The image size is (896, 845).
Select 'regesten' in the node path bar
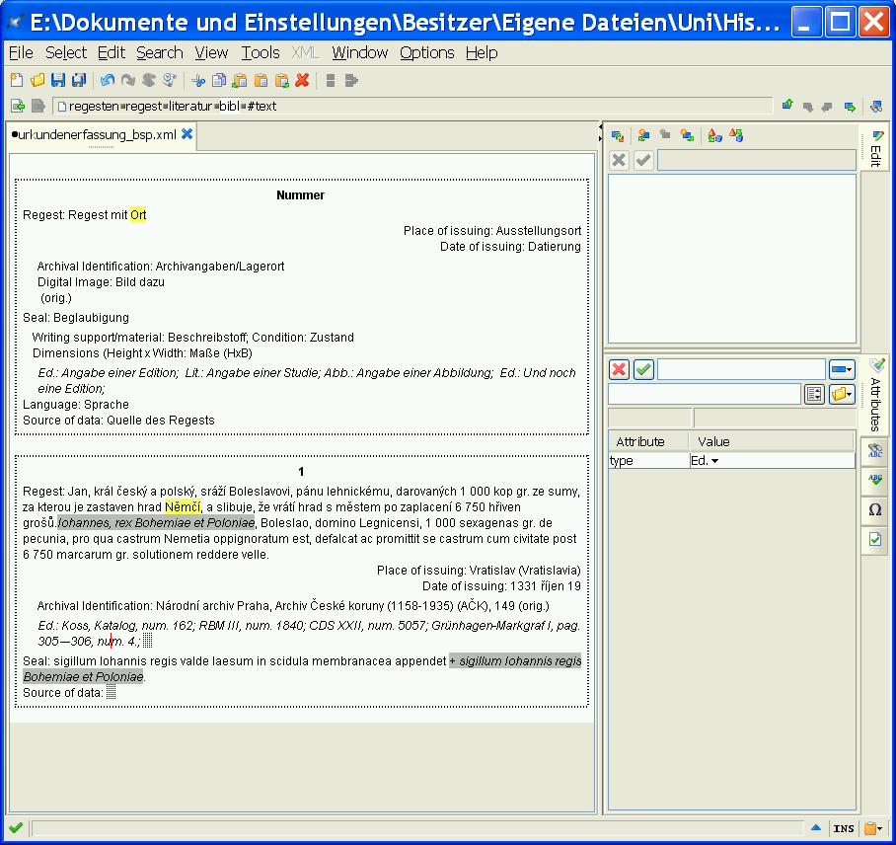pyautogui.click(x=95, y=107)
